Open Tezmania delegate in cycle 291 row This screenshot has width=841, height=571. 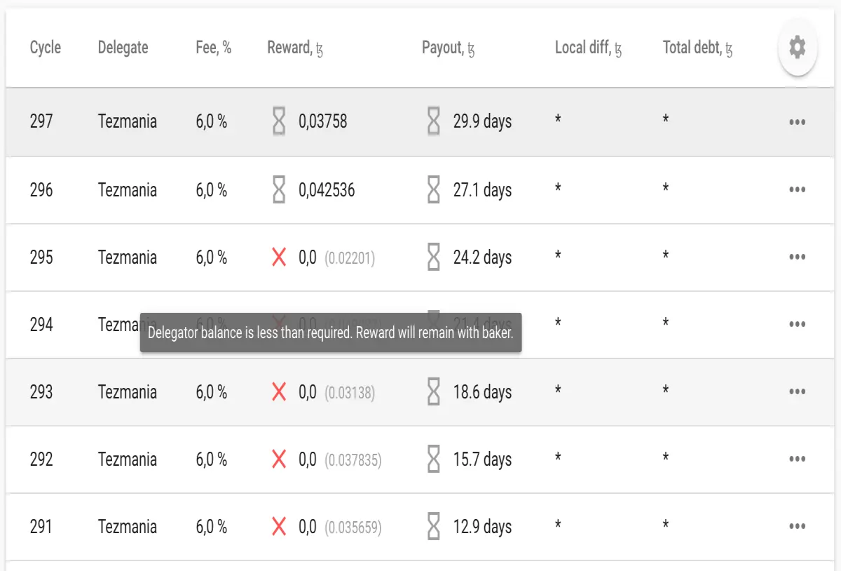pos(128,527)
